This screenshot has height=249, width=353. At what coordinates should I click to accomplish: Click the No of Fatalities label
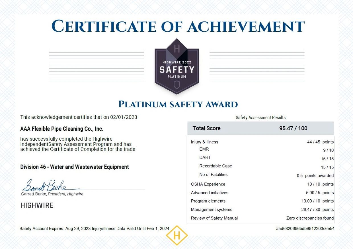[x=213, y=175]
